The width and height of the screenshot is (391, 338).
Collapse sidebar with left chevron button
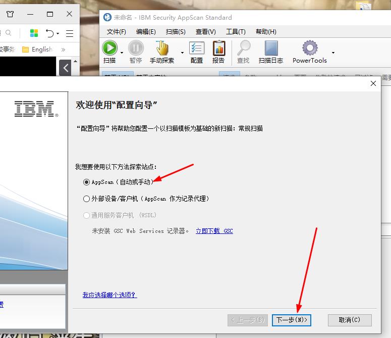(65, 68)
